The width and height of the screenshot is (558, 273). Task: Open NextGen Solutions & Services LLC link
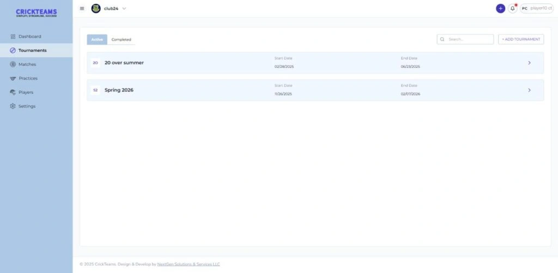189,264
